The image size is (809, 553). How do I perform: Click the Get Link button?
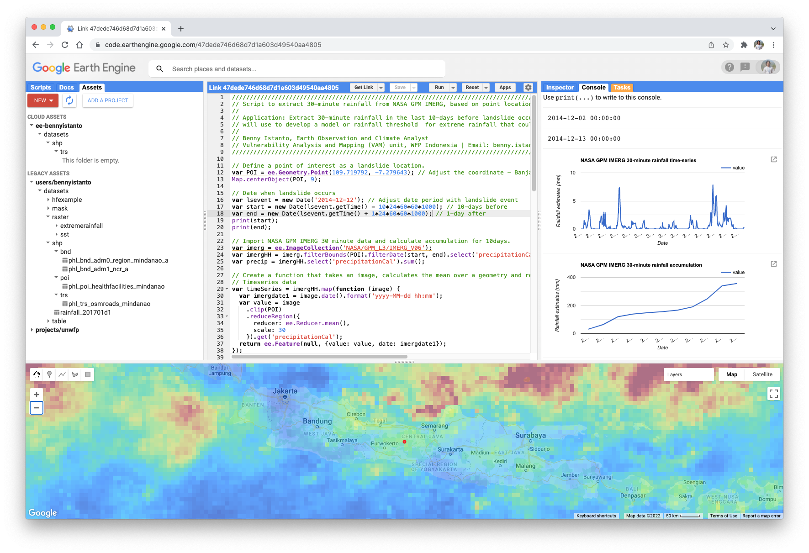(x=364, y=88)
